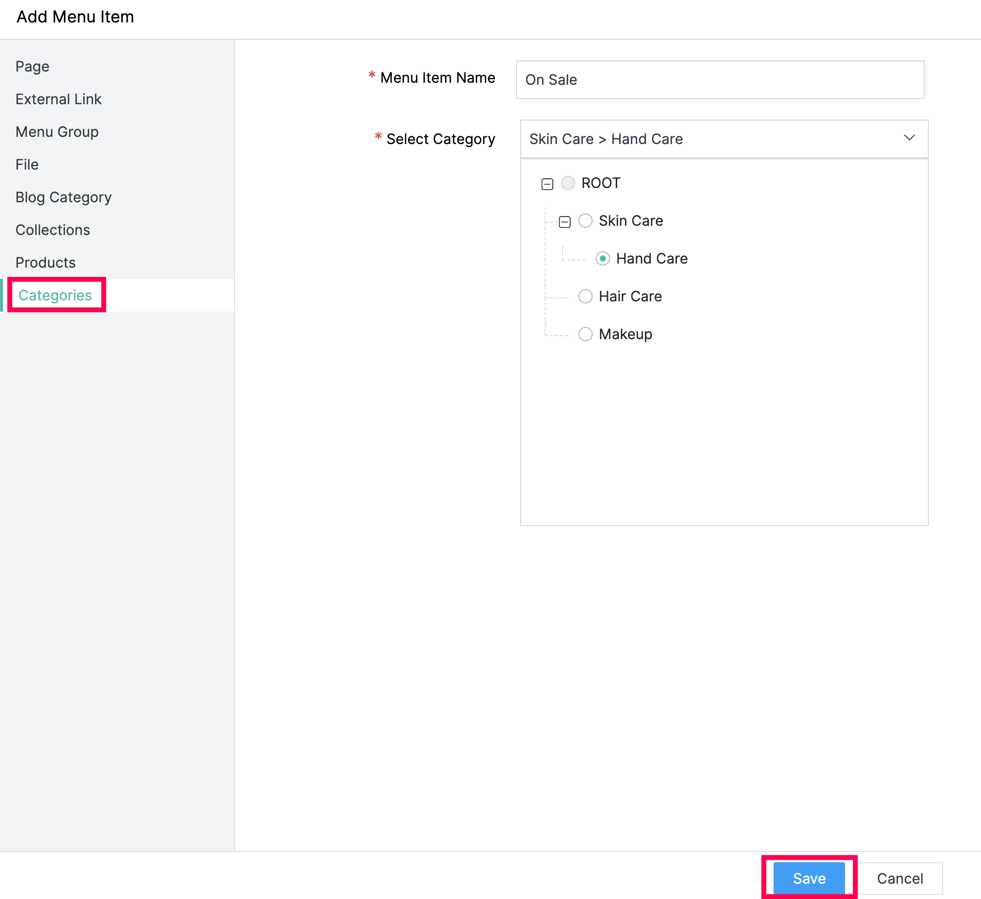Collapse the ROOT tree node

click(x=547, y=184)
